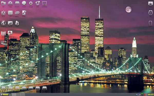The image size is (154, 96).
Task: Open the zip archiver cube icon
Action: coord(150,13)
